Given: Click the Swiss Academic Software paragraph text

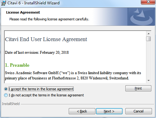Looking at the screenshot, I should tap(73, 75).
